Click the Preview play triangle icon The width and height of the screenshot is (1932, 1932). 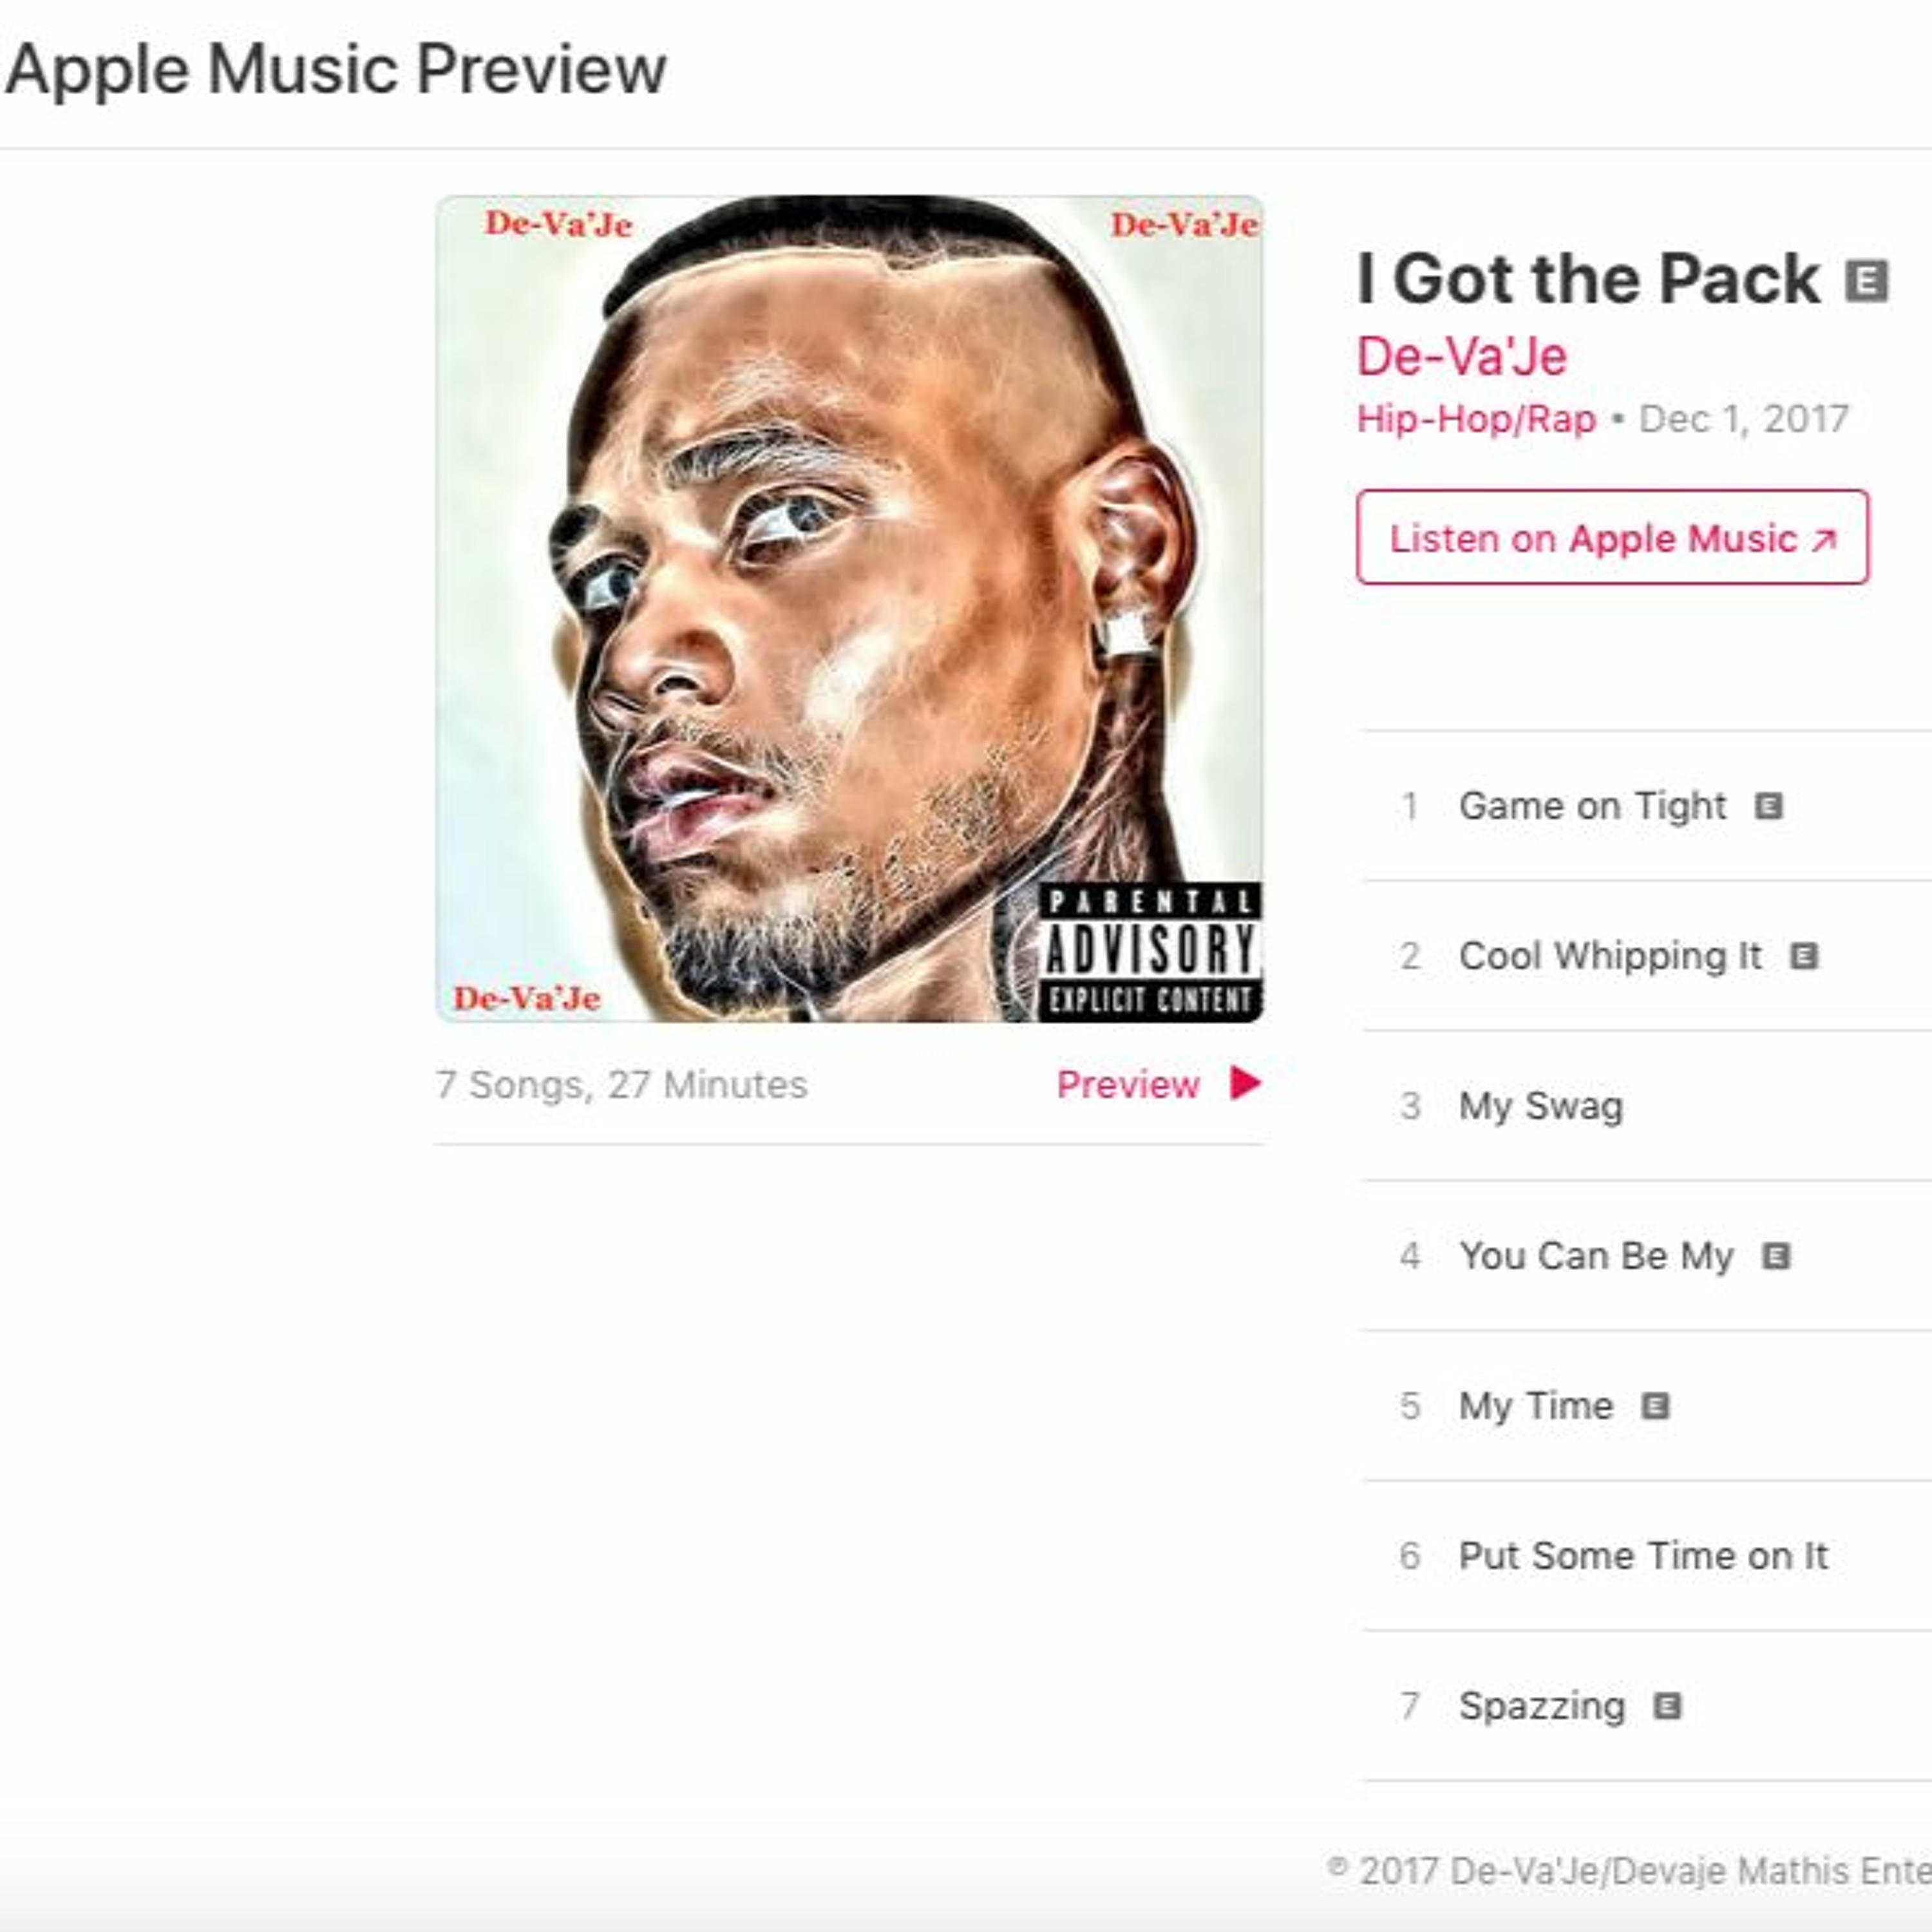coord(1245,1083)
